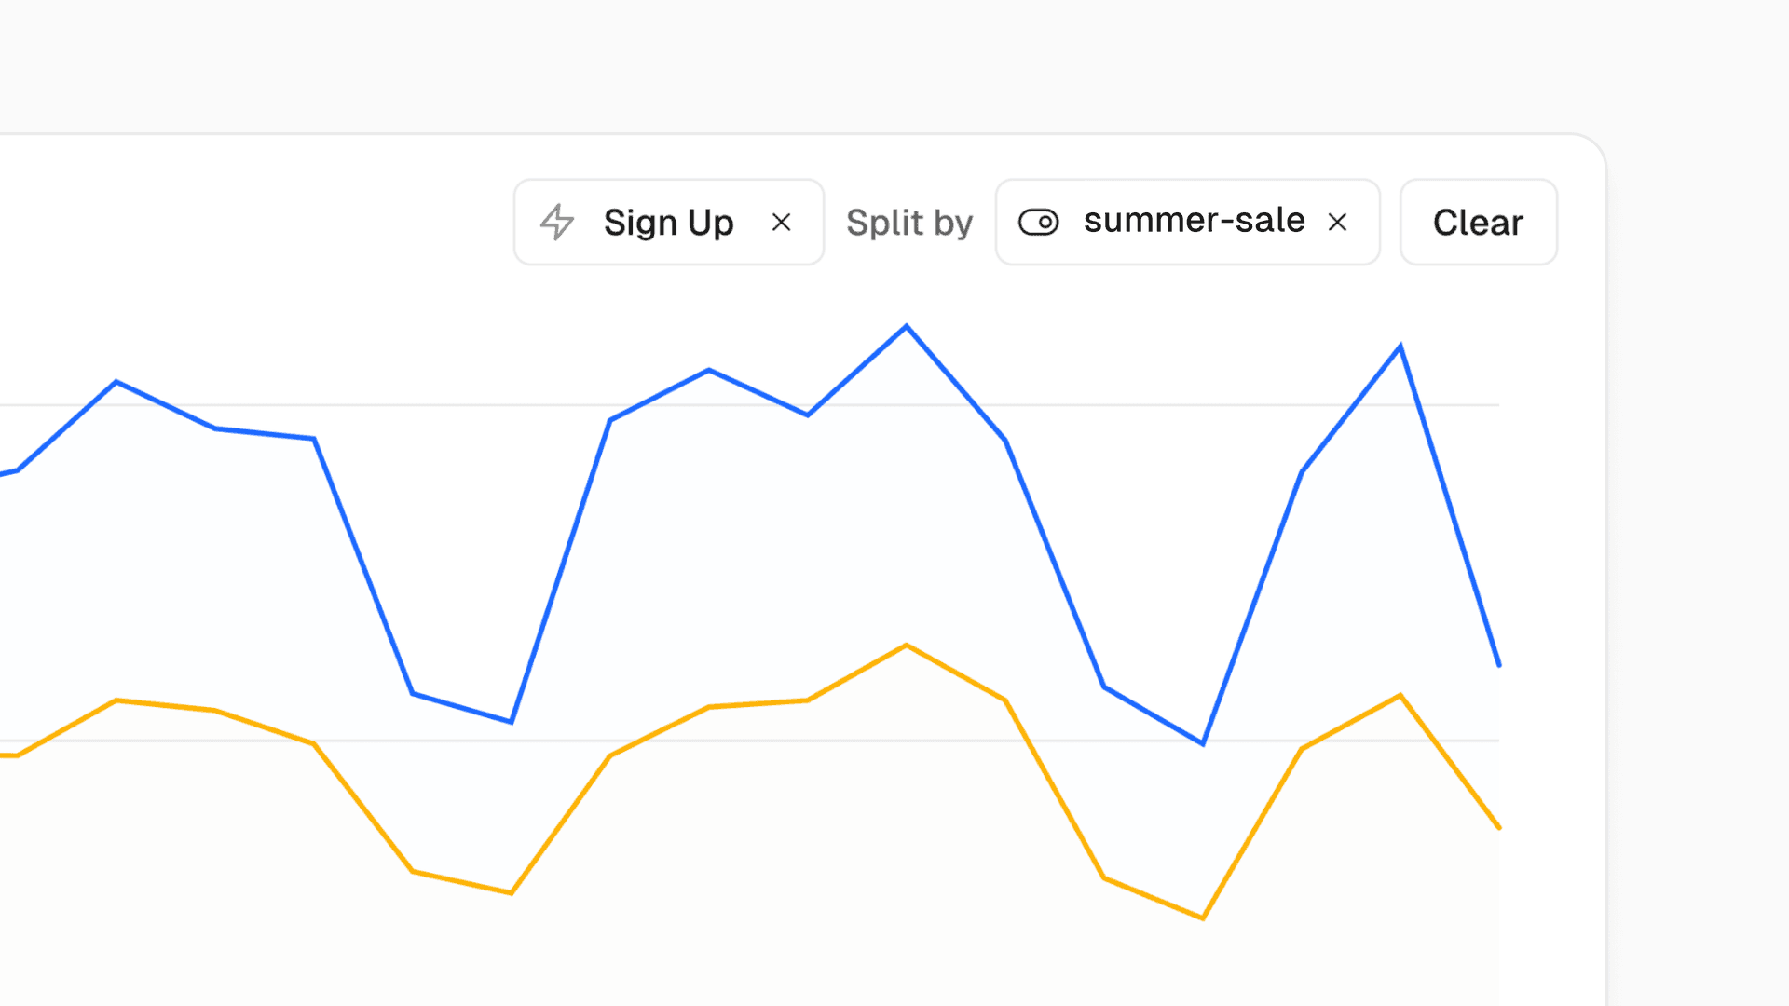Viewport: 1789px width, 1006px height.
Task: Remove the summer-sale split filter
Action: click(1337, 223)
